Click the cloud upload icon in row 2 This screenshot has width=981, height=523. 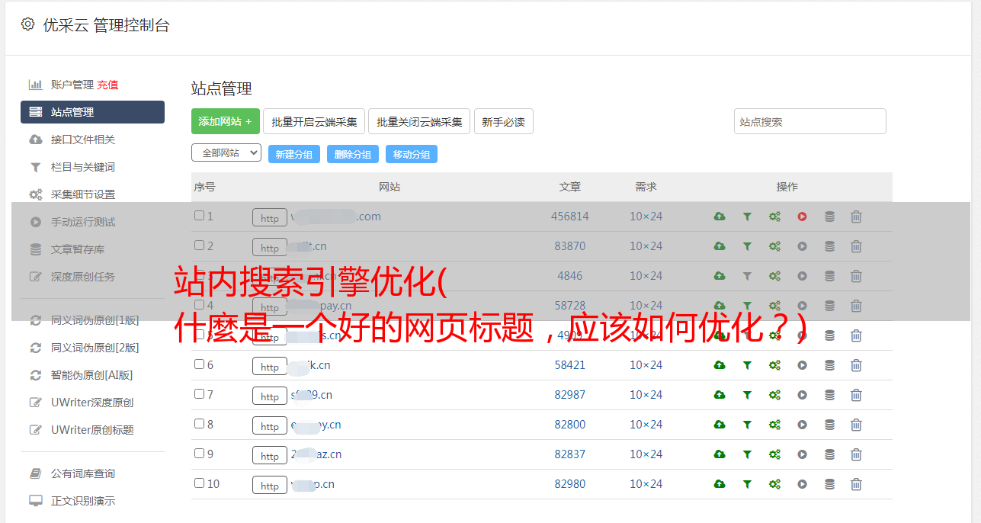point(720,246)
